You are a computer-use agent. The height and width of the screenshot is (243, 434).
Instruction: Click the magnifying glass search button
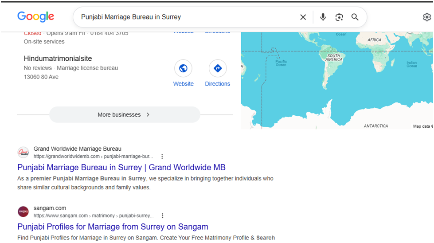coord(355,17)
